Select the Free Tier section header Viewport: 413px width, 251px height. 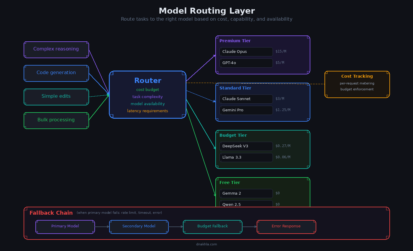pos(230,182)
